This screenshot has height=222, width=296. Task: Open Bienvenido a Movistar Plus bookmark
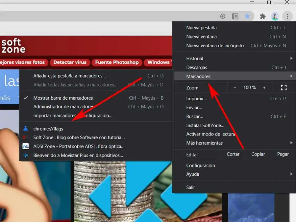96,155
